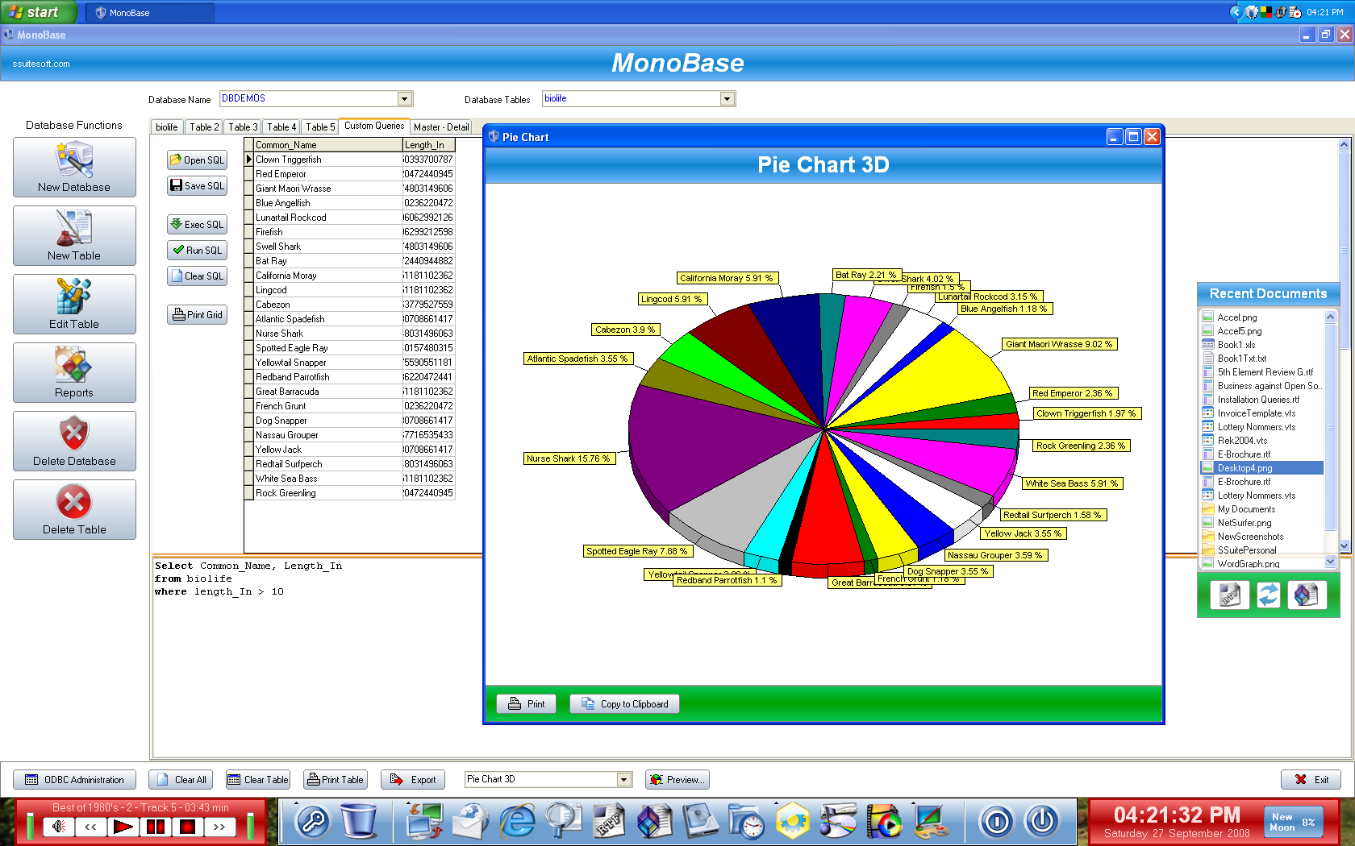
Task: Click the Save SQL button
Action: point(197,186)
